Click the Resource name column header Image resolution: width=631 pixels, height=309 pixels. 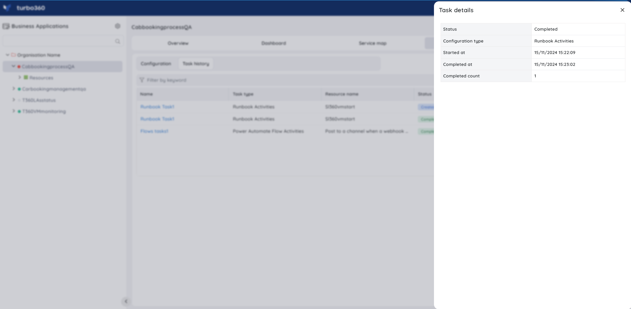(x=342, y=94)
